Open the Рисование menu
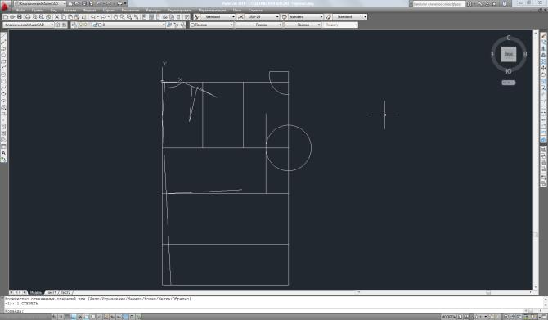This screenshot has width=548, height=320. click(x=130, y=11)
